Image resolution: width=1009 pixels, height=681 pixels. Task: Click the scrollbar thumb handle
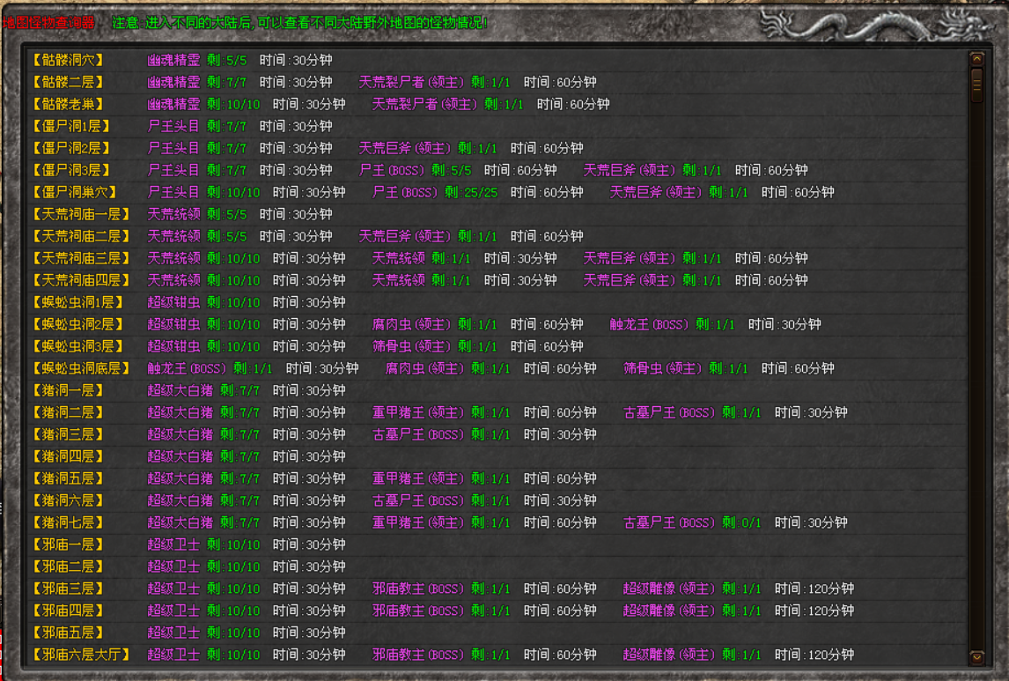976,85
